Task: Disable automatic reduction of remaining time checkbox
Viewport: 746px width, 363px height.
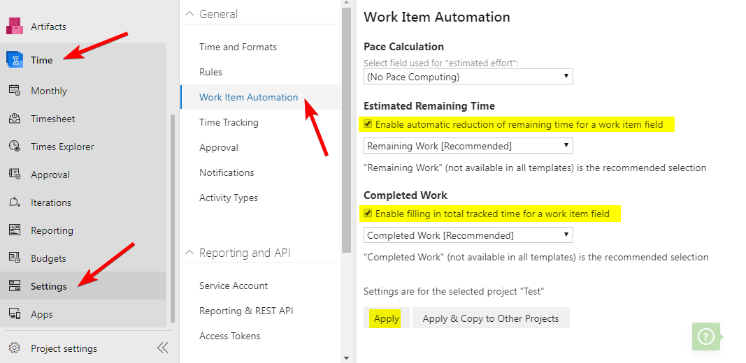Action: [368, 125]
